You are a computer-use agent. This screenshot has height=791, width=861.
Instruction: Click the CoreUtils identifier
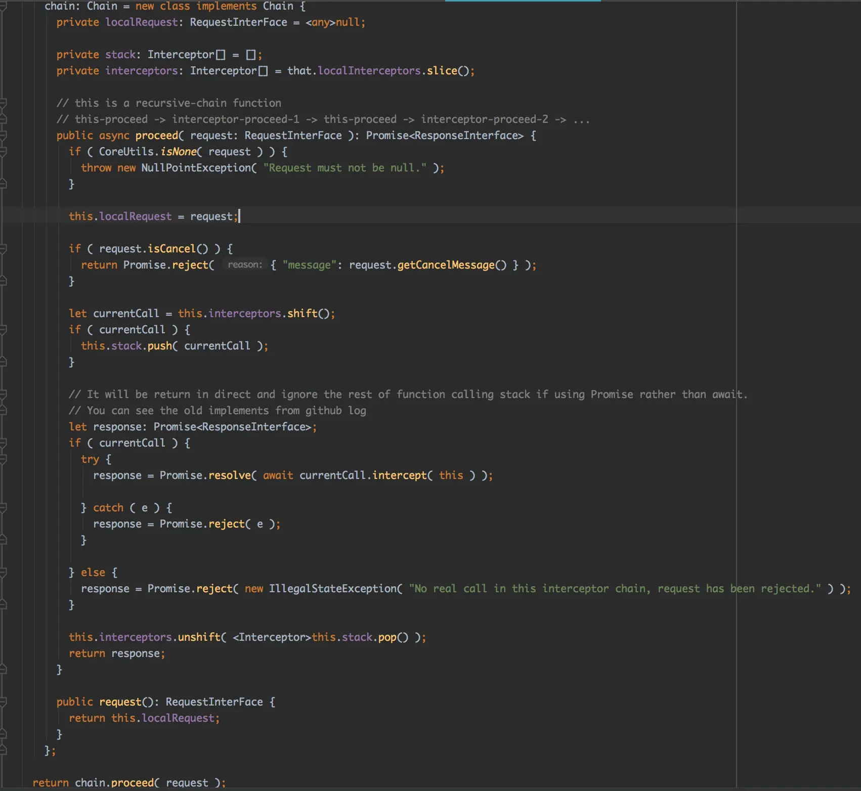pos(126,151)
